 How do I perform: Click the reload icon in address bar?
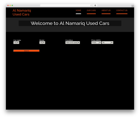pos(91,6)
